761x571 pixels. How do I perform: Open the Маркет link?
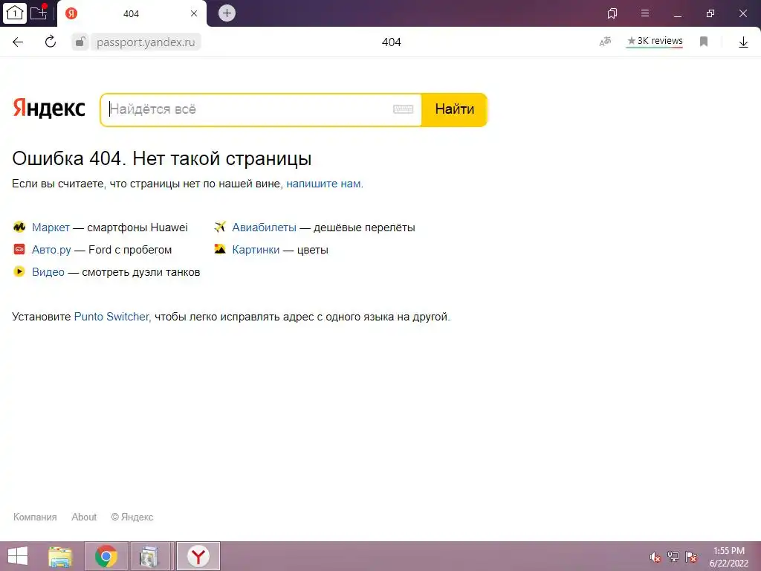(x=51, y=228)
